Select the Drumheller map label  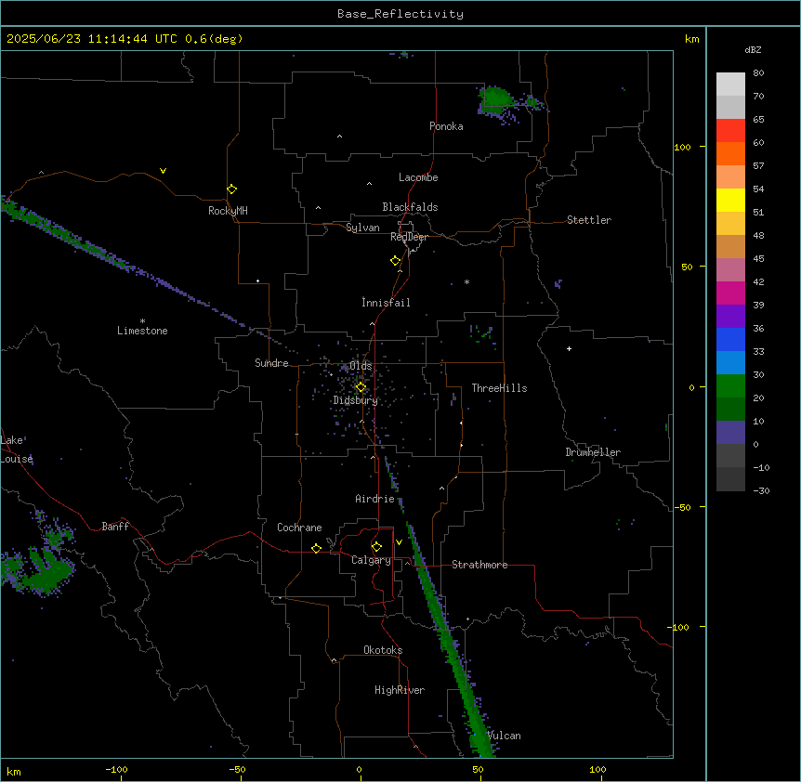[593, 452]
